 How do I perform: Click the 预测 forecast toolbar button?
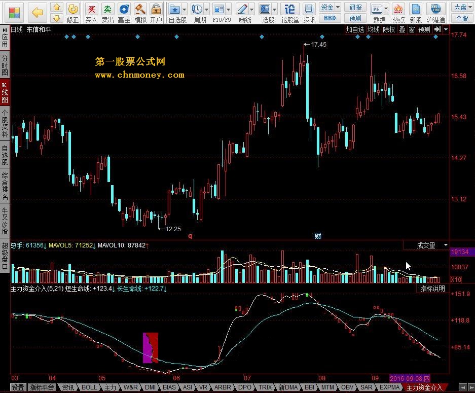355,18
